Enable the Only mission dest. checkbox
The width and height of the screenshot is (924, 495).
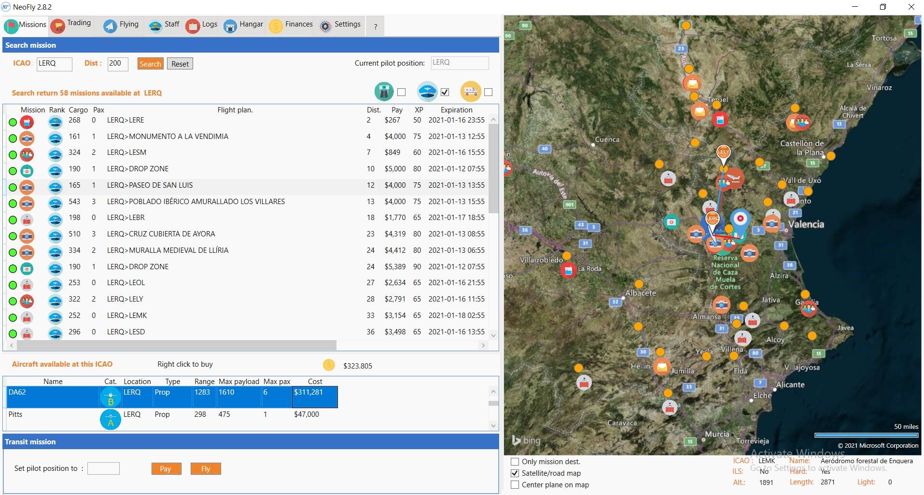tap(515, 462)
